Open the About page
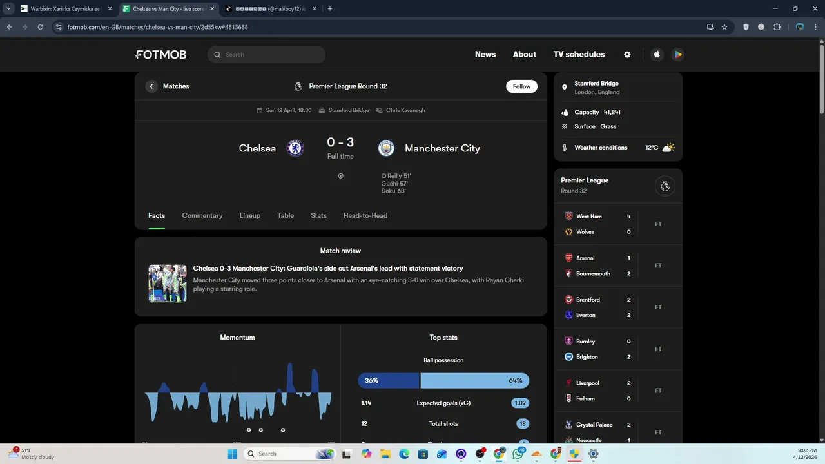This screenshot has height=464, width=825. (x=525, y=55)
